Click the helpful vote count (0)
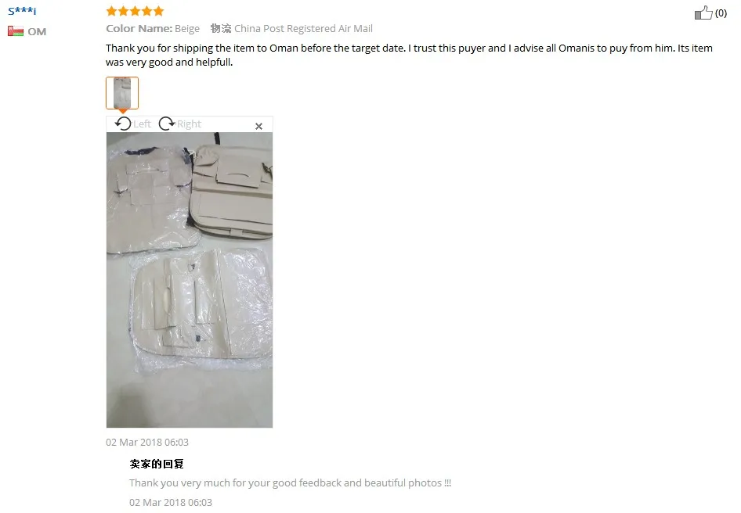Viewport: 741px width, 513px height. 721,13
